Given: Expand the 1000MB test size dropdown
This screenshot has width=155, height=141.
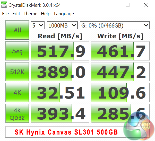Looking at the screenshot, I should pyautogui.click(x=62, y=25).
